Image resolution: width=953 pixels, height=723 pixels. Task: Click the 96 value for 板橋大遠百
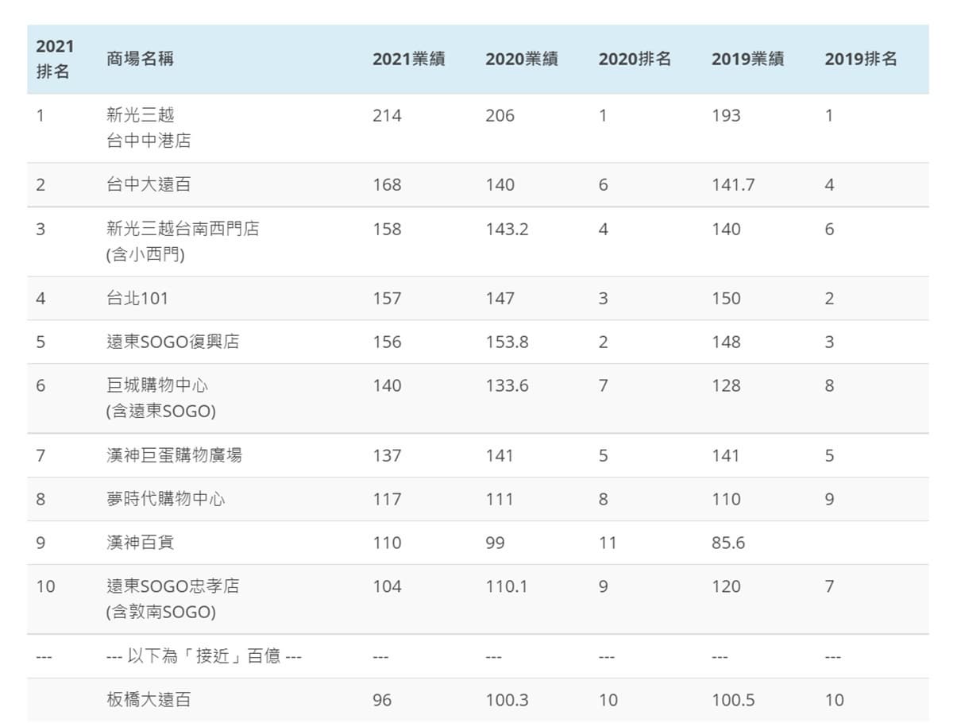point(382,700)
